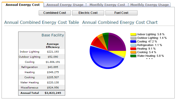Click the blue Cooling legend swatch
The height and width of the screenshot is (100, 177).
133,42
